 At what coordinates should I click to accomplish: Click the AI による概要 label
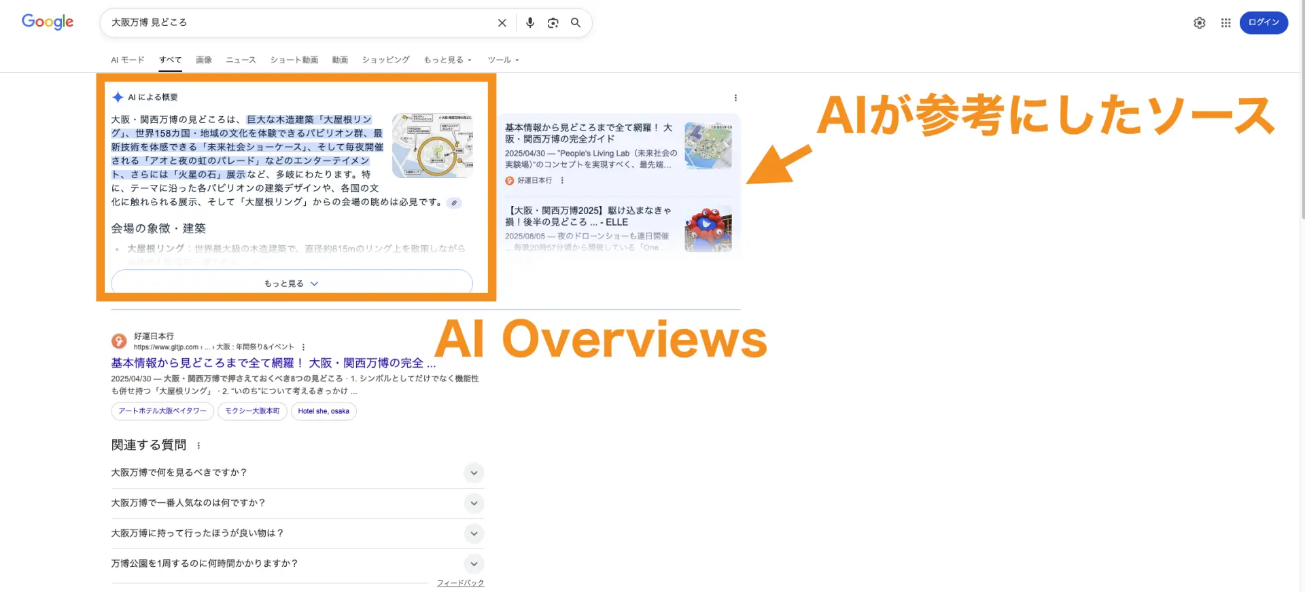tap(153, 97)
